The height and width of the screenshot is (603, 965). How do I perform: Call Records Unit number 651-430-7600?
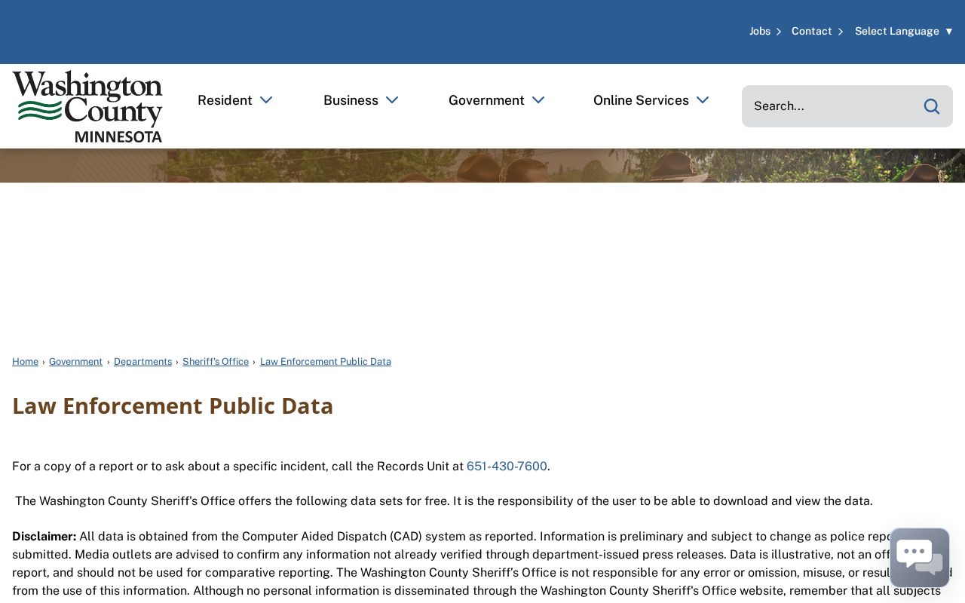pyautogui.click(x=507, y=466)
